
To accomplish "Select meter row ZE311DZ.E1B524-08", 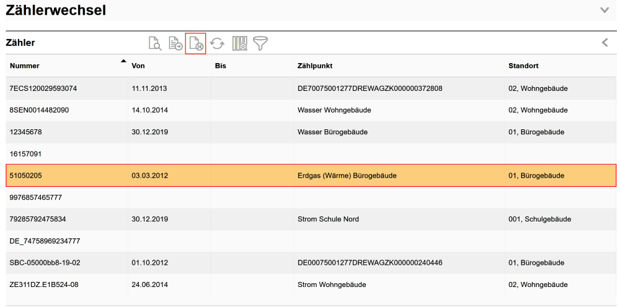I will (43, 284).
